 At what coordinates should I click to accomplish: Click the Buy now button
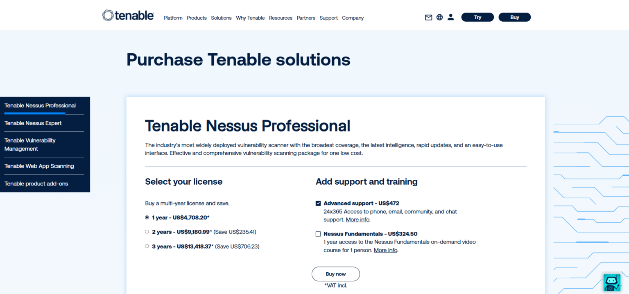point(335,274)
